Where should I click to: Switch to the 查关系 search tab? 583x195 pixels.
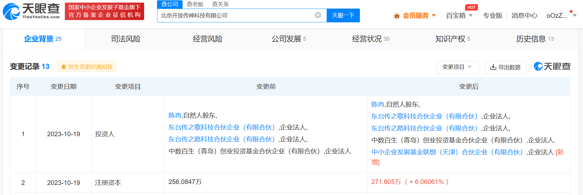click(220, 4)
